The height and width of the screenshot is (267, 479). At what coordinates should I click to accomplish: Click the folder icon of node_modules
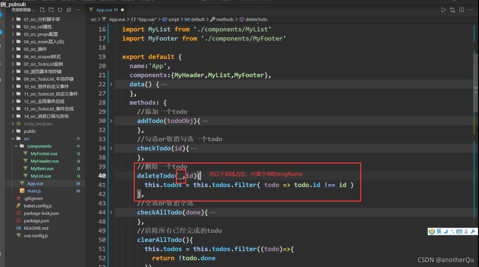click(x=19, y=124)
